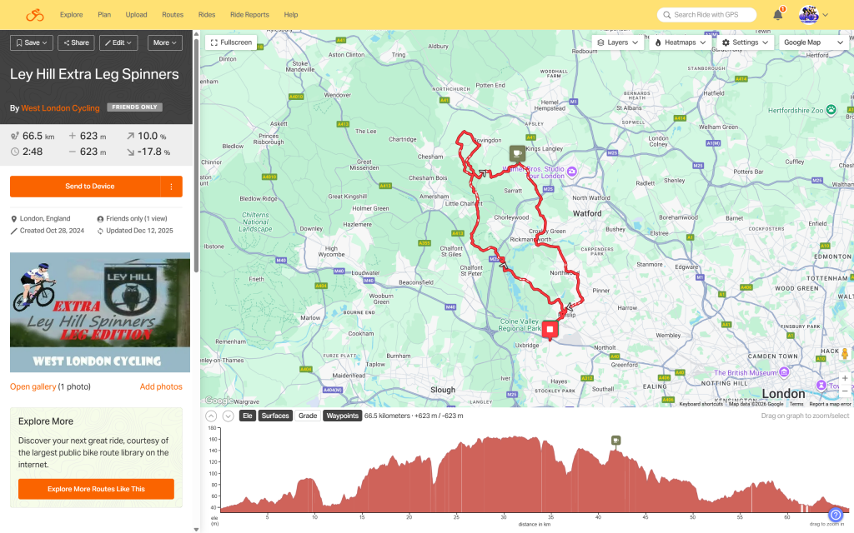Viewport: 854px width, 533px height.
Task: Click the Street View pegman icon
Action: pos(845,354)
